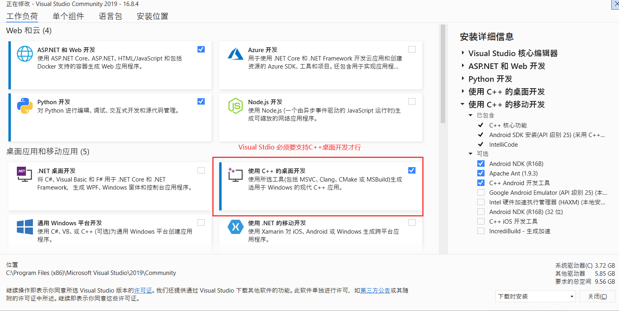Collapse 使用 C++ 的移动开发 section

(462, 104)
